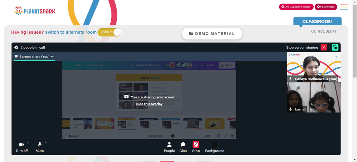The width and height of the screenshot is (357, 162).
Task: Click the Canva help question mark icon
Action: (x=232, y=136)
